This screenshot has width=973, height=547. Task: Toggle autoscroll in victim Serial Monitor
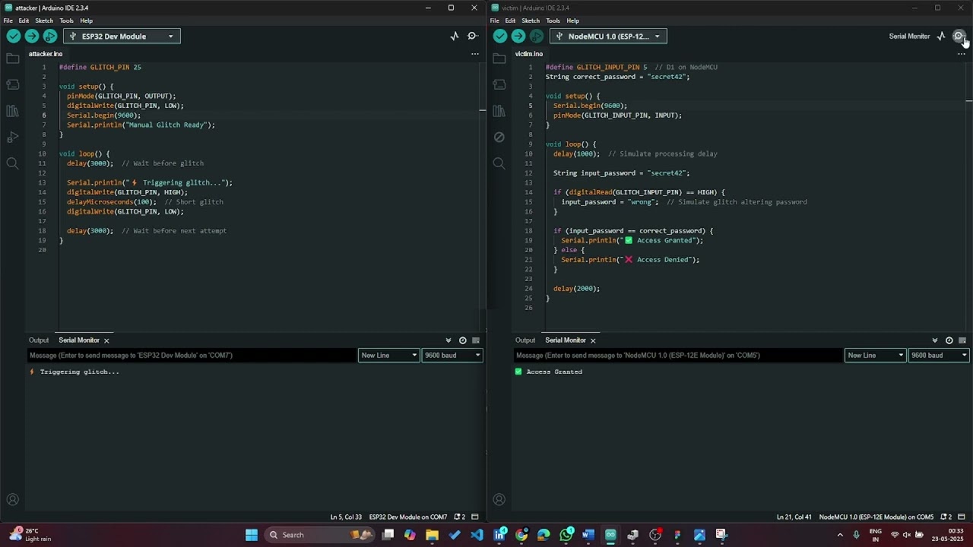coord(935,340)
